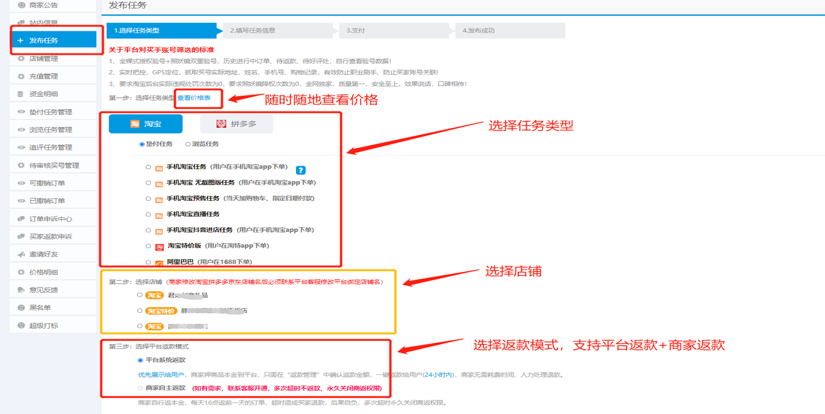Click the eye icon for 垫付任务管理
The height and width of the screenshot is (414, 825).
(21, 112)
